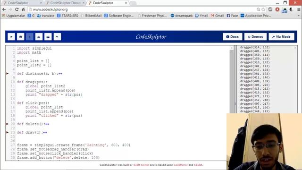Follow the Scott Rixner footer link
Screen dimensions: 302x170
pos(141,165)
